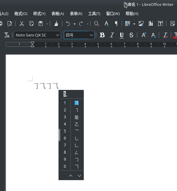This screenshot has height=191, width=177.
Task: Click the Insert Text Box icon
Action: [161, 24]
